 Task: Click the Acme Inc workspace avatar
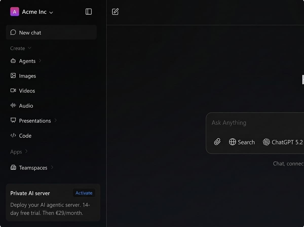15,11
